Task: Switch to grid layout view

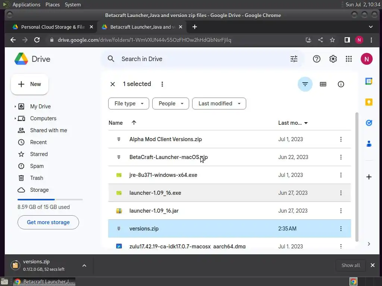Action: click(x=323, y=84)
